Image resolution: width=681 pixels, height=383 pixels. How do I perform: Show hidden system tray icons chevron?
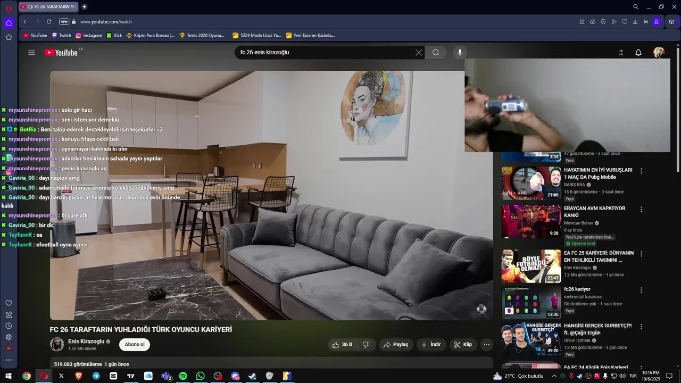point(554,376)
